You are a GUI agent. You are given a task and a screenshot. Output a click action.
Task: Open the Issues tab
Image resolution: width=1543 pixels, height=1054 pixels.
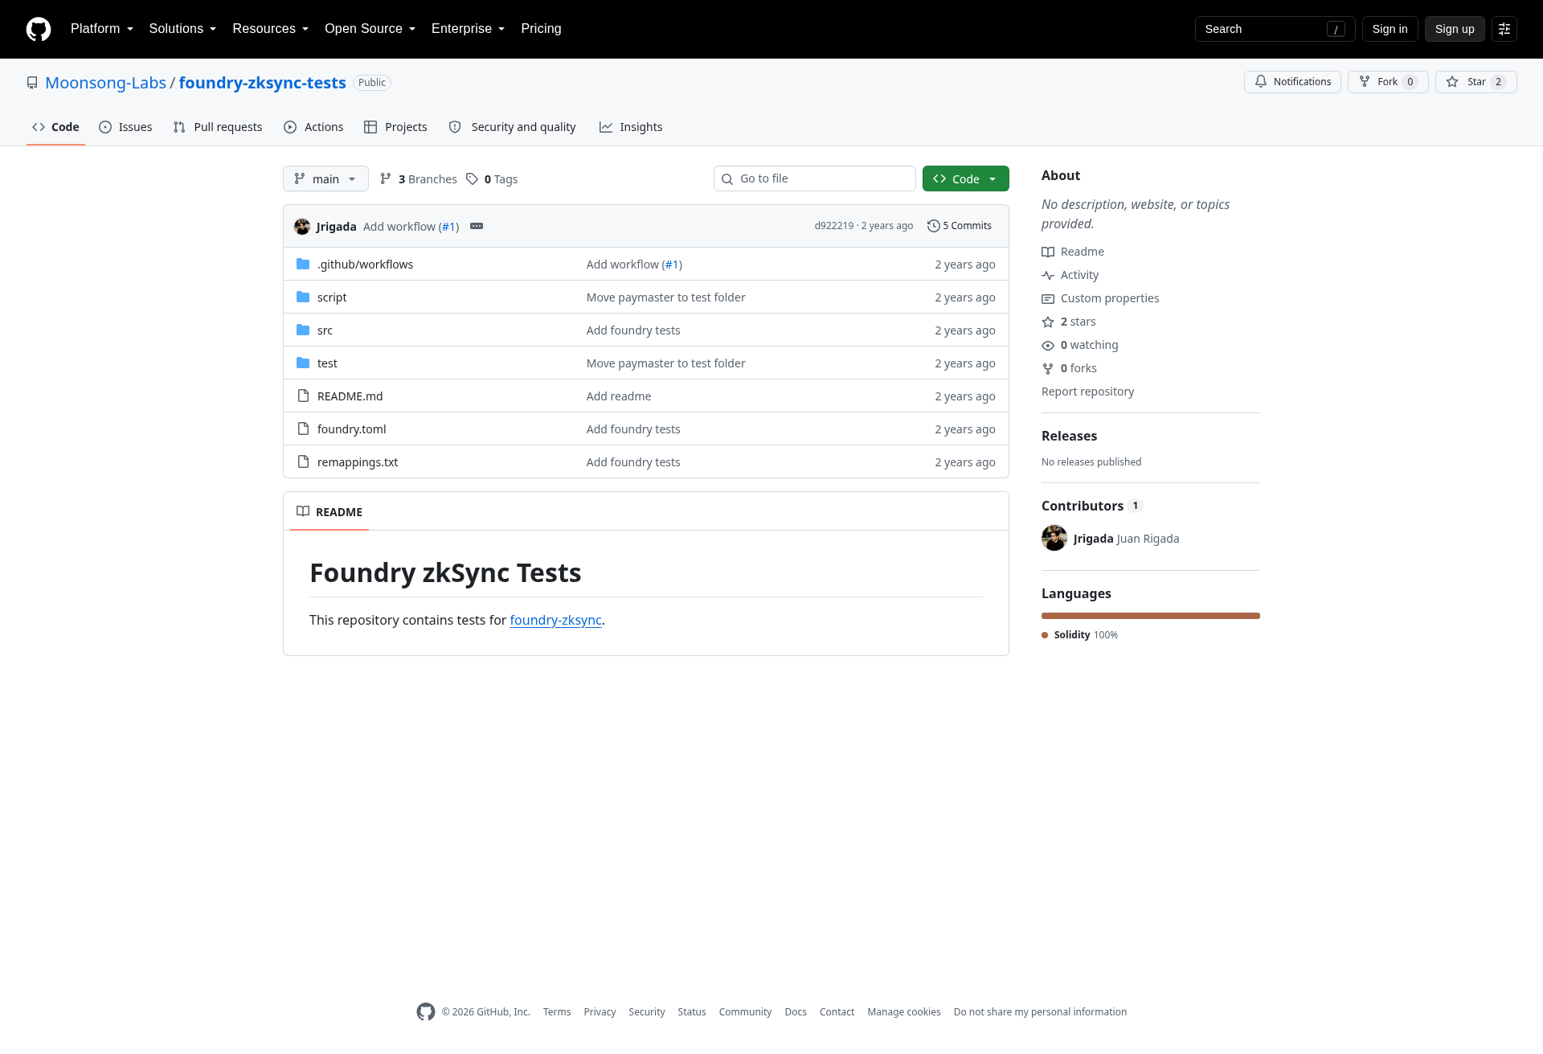tap(125, 127)
